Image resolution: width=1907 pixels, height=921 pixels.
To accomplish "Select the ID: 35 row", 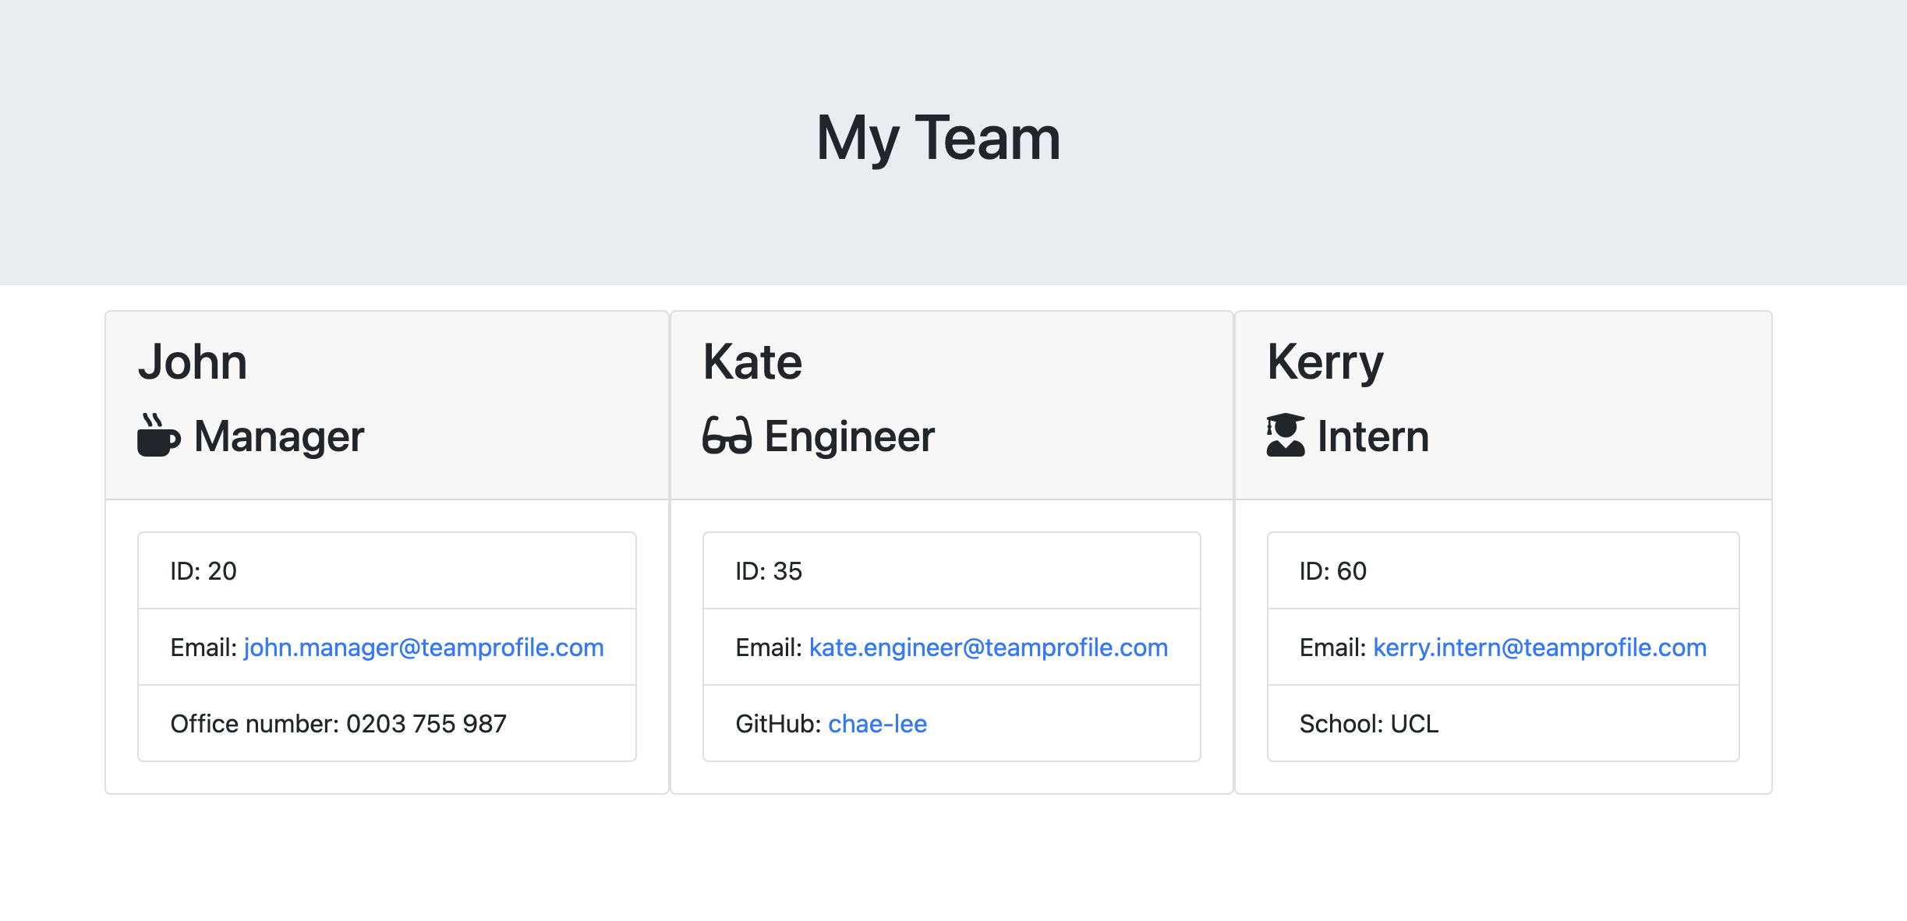I will (951, 571).
